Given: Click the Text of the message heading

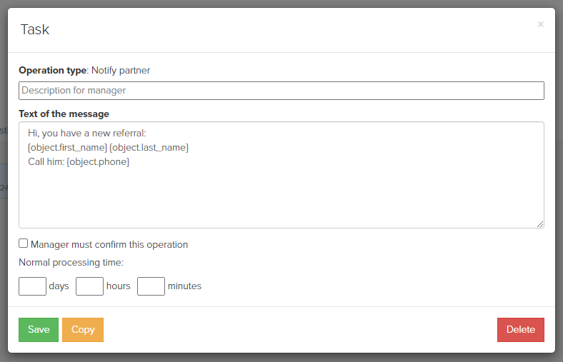Looking at the screenshot, I should click(64, 114).
